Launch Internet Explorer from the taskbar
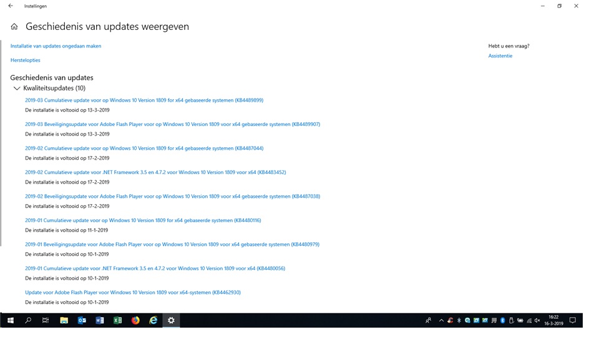This screenshot has height=337, width=599. (153, 320)
